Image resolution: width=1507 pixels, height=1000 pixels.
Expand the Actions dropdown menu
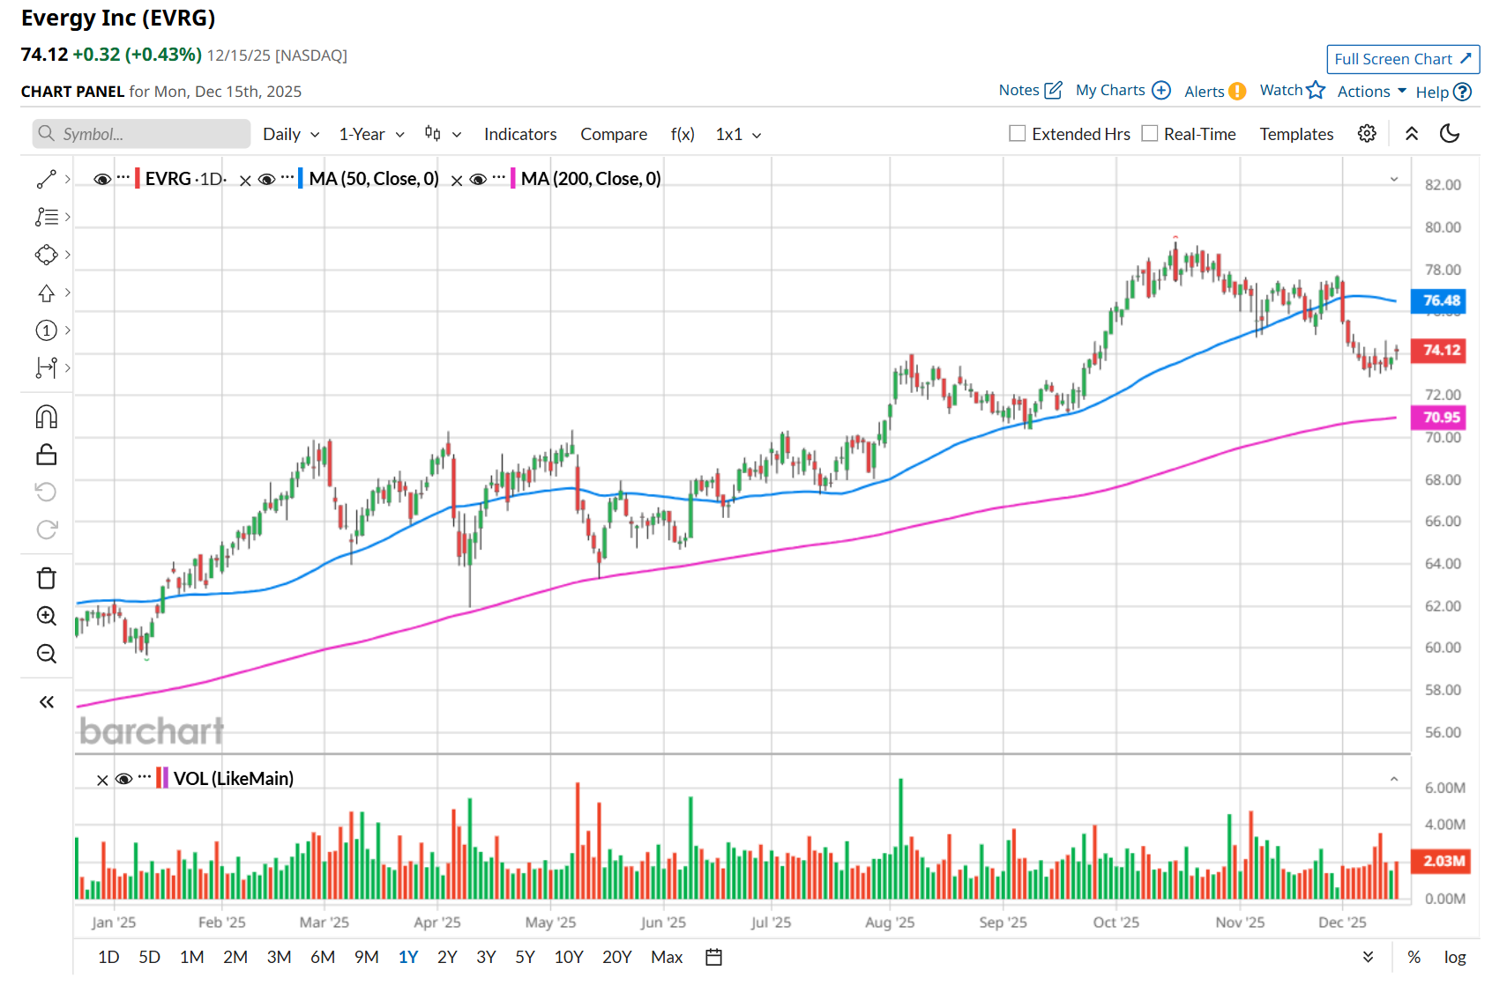1371,92
